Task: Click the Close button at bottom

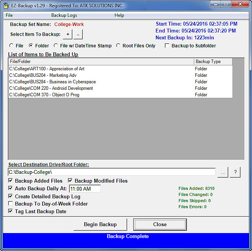Action: click(160, 224)
